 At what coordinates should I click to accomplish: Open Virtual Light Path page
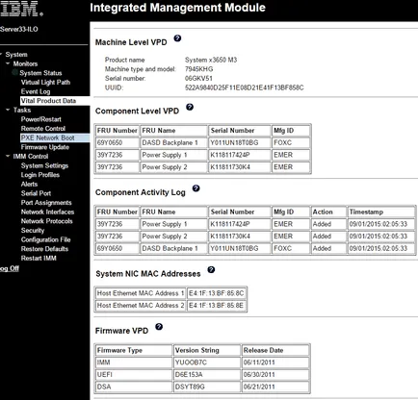click(45, 82)
